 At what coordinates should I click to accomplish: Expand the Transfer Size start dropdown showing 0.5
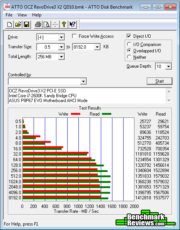(61, 47)
